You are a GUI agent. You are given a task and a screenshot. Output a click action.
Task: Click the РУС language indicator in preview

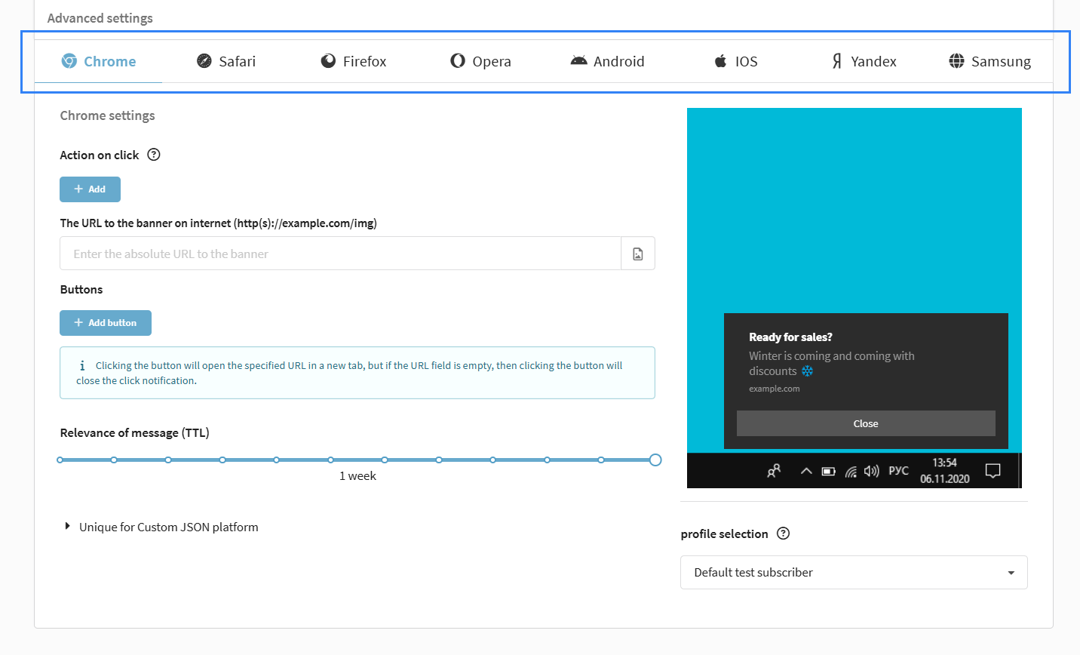pyautogui.click(x=898, y=470)
